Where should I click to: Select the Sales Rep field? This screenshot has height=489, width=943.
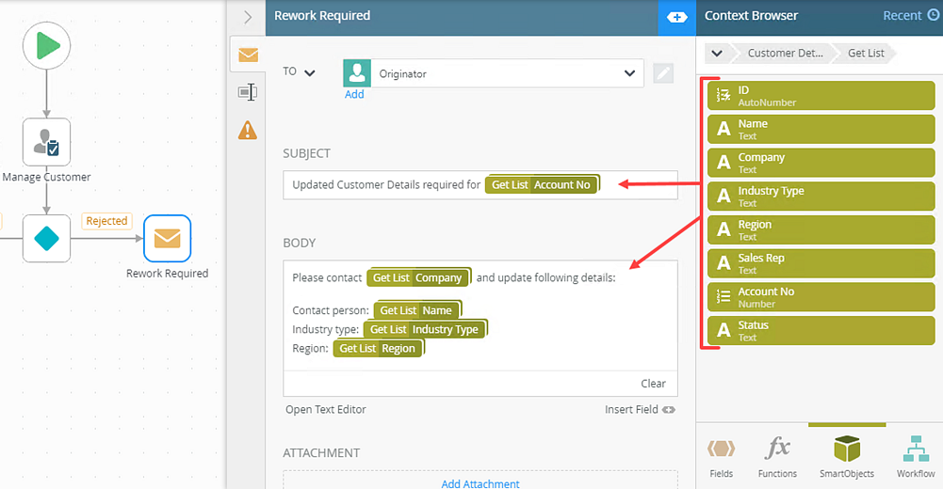pyautogui.click(x=821, y=264)
